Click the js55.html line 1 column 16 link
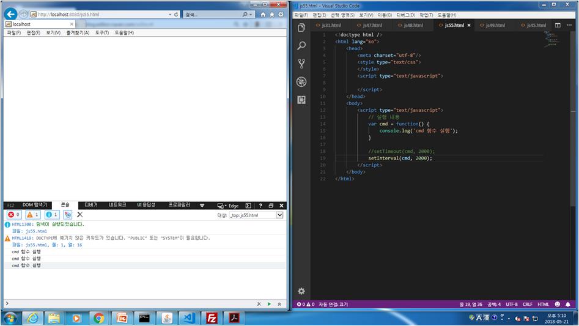Viewport: 579px width, 326px height. [x=54, y=245]
